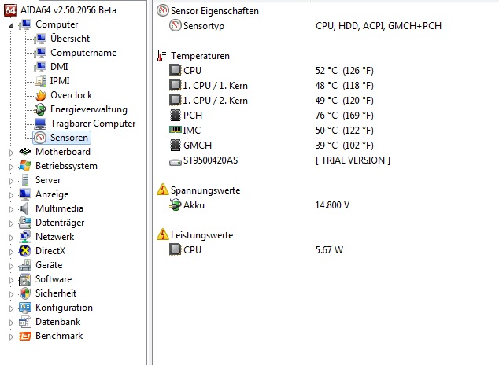Select the Sensortyp row

pyautogui.click(x=204, y=26)
